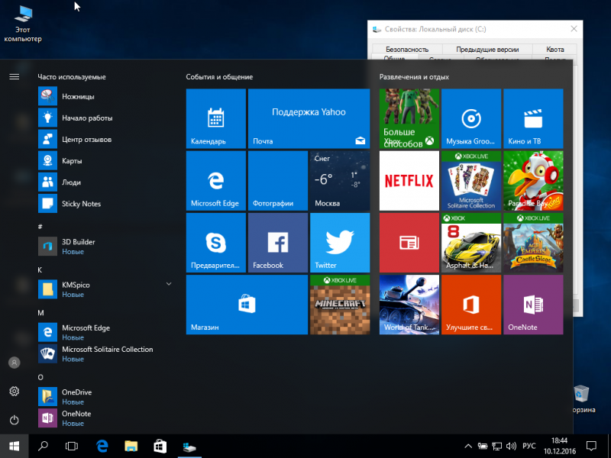Open Edge from the taskbar

(x=102, y=446)
